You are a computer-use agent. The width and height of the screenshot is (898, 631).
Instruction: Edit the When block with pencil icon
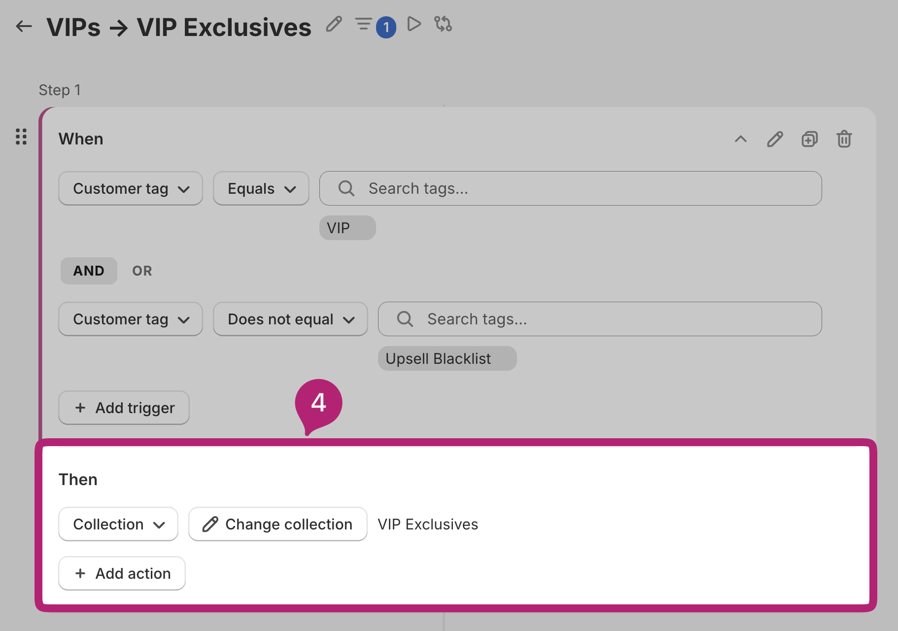pos(775,139)
